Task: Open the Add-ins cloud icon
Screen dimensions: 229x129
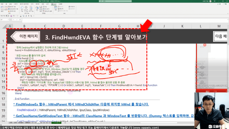Action: pyautogui.click(x=22, y=9)
